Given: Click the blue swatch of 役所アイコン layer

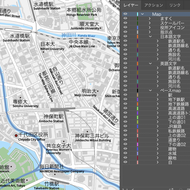Looking at the screenshot, I should click(x=138, y=27).
